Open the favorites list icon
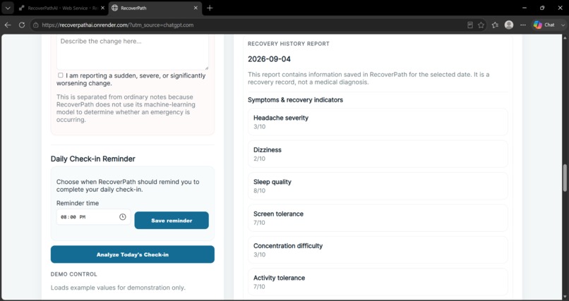Image resolution: width=569 pixels, height=301 pixels. click(495, 25)
